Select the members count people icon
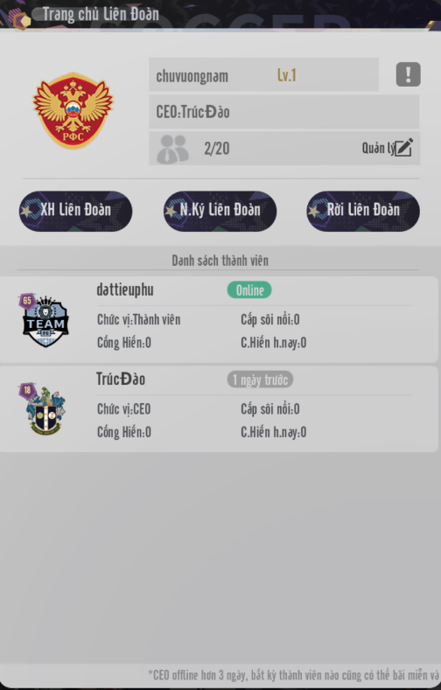Viewport: 441px width, 690px height. pyautogui.click(x=173, y=149)
